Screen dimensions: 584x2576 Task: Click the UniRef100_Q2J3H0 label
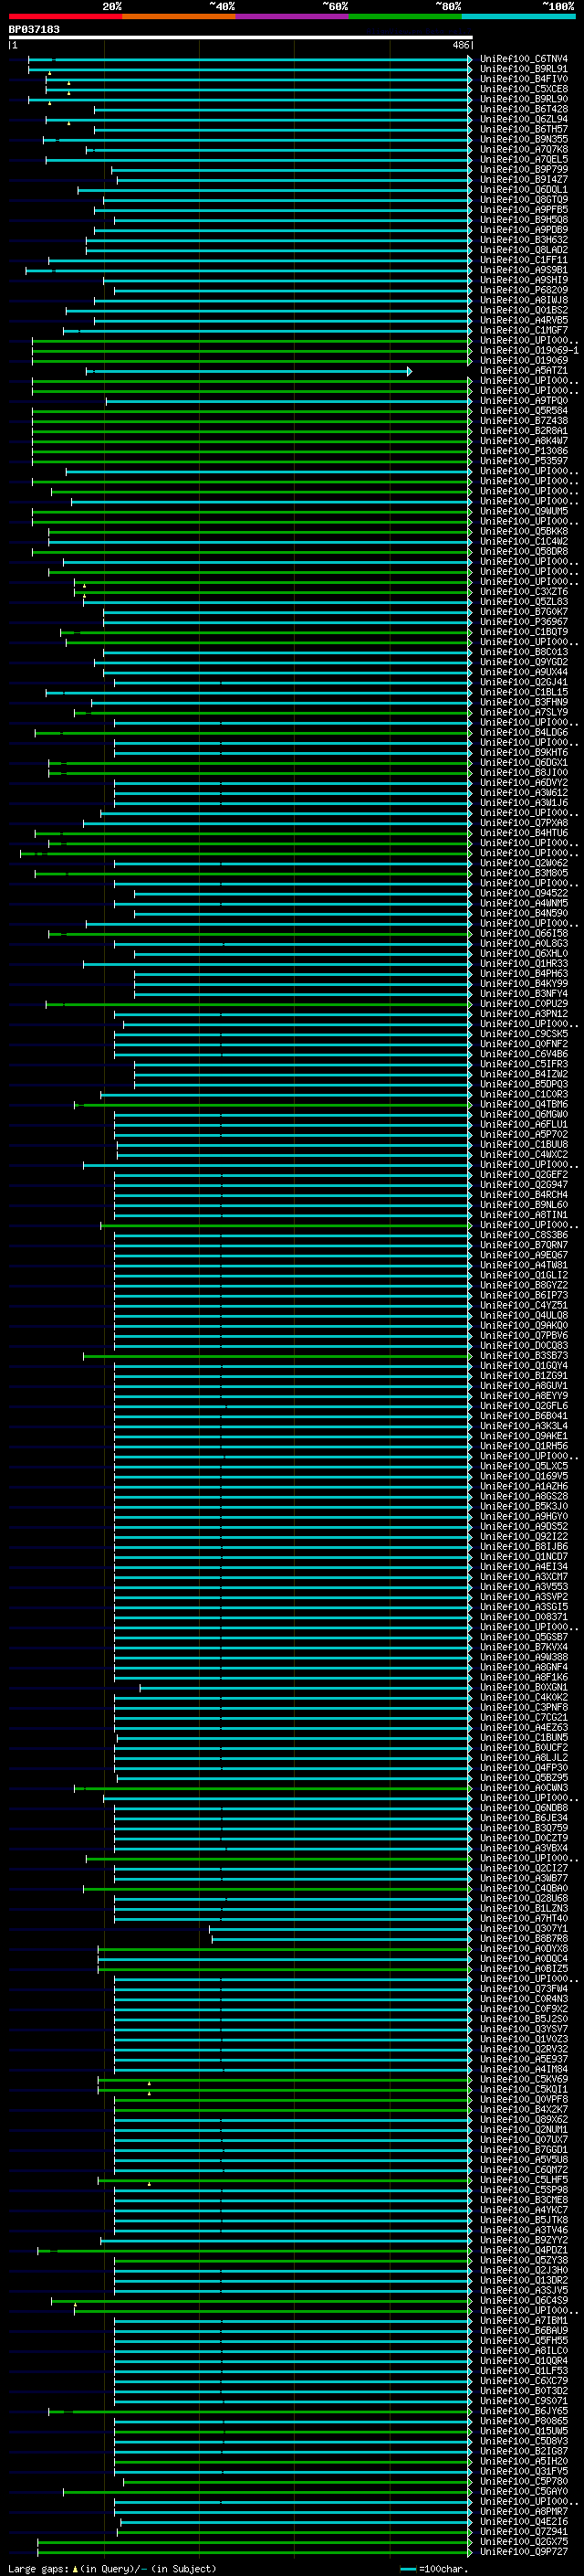tap(523, 2271)
